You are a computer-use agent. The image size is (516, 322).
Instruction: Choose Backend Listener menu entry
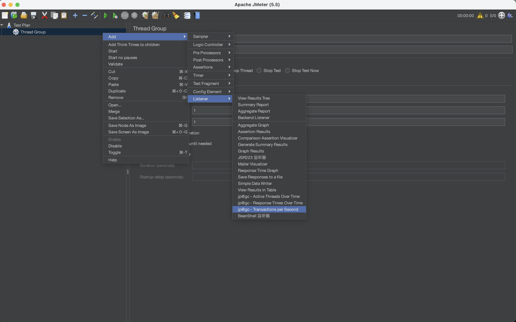coord(269,118)
